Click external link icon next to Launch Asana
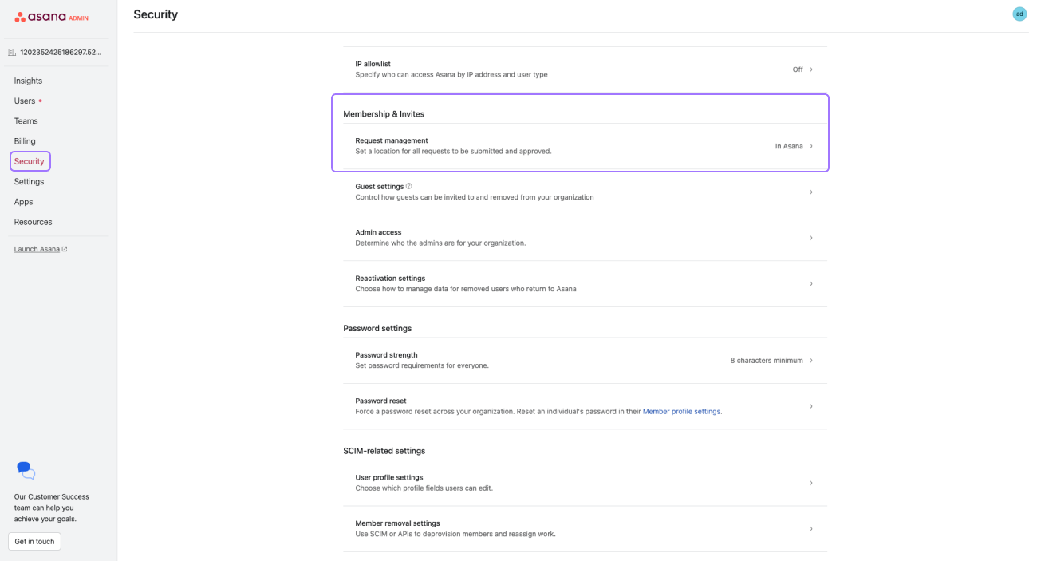 pos(65,249)
